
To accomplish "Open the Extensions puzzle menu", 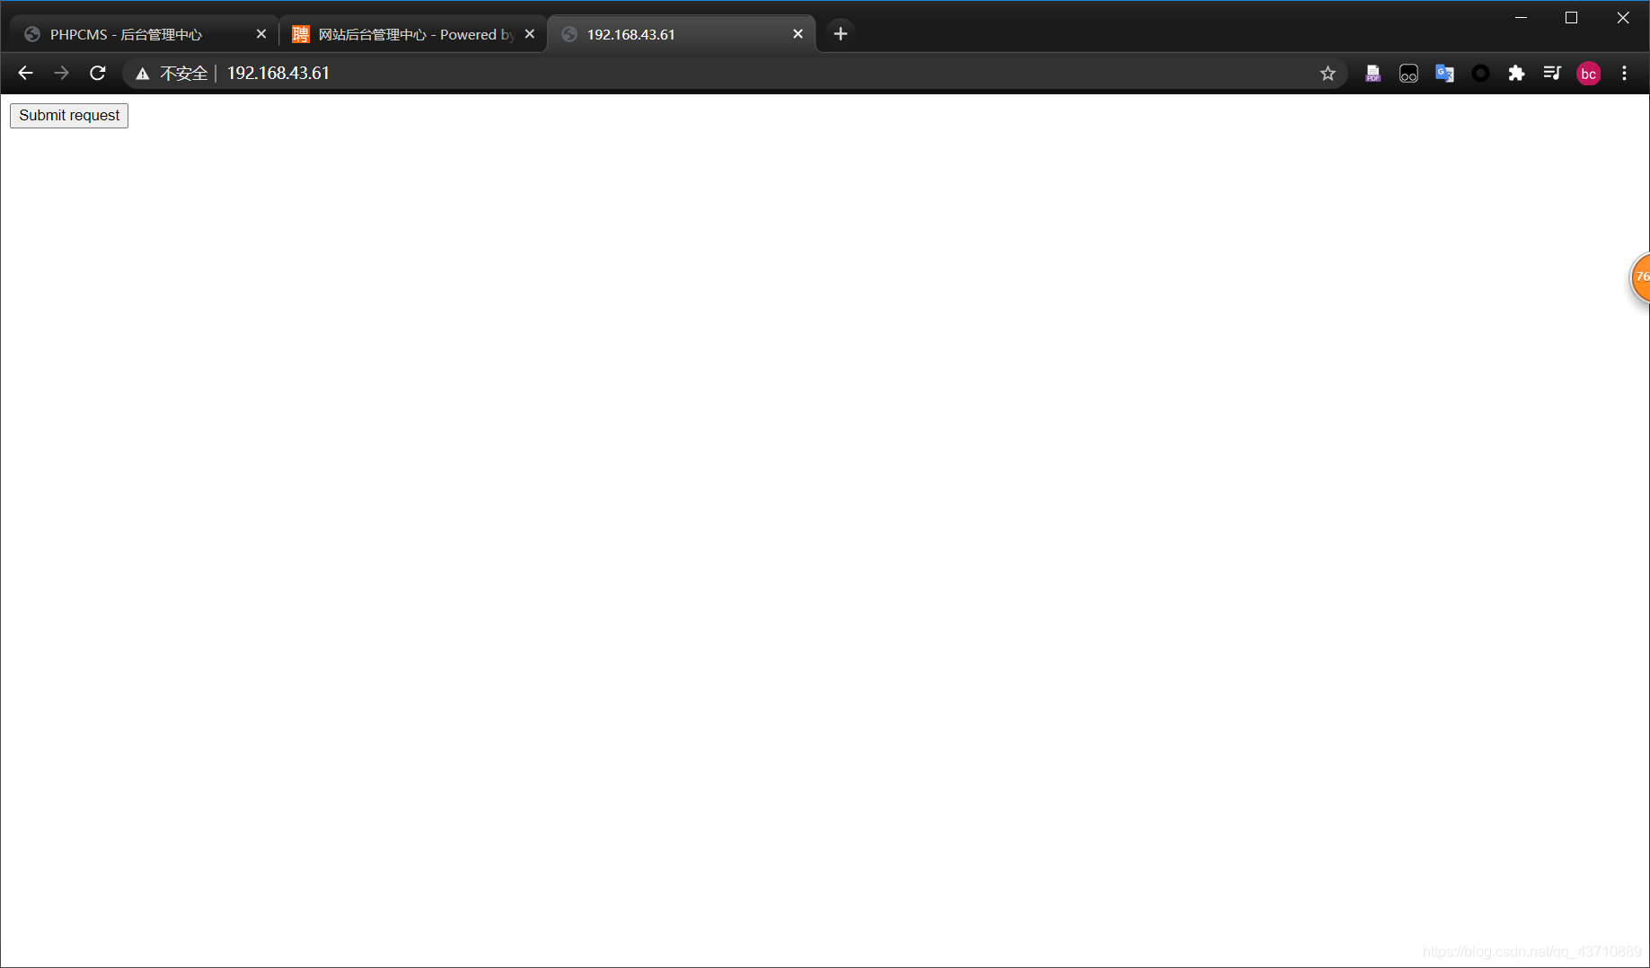I will point(1516,74).
